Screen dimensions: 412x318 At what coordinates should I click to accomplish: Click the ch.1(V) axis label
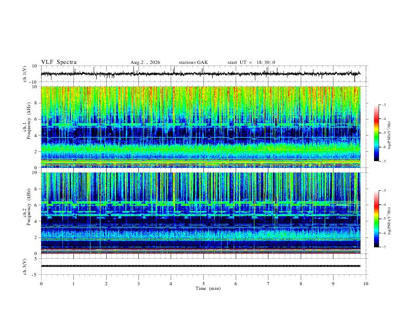pos(24,74)
